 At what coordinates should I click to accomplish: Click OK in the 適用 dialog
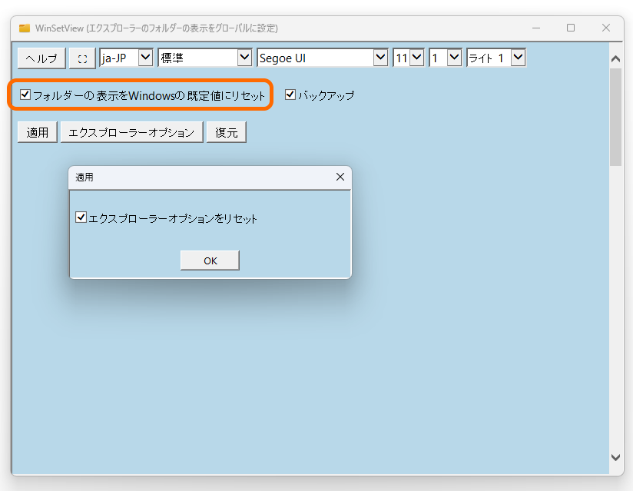tap(209, 260)
